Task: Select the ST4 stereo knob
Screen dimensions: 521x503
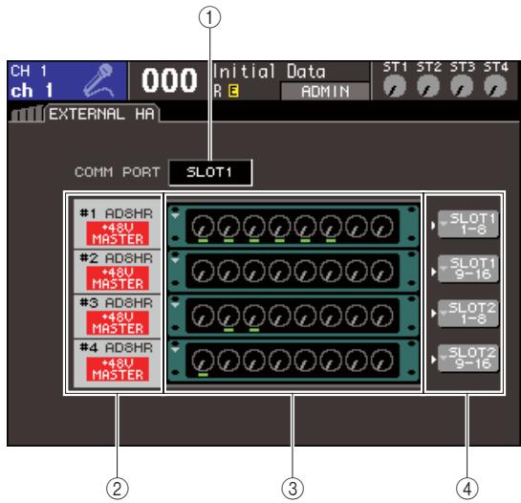Action: coord(495,86)
